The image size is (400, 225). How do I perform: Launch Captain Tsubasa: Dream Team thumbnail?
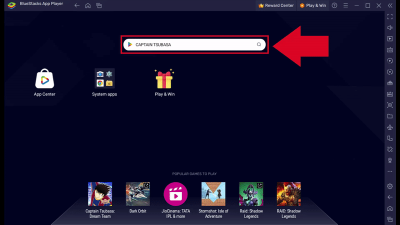coord(100,194)
